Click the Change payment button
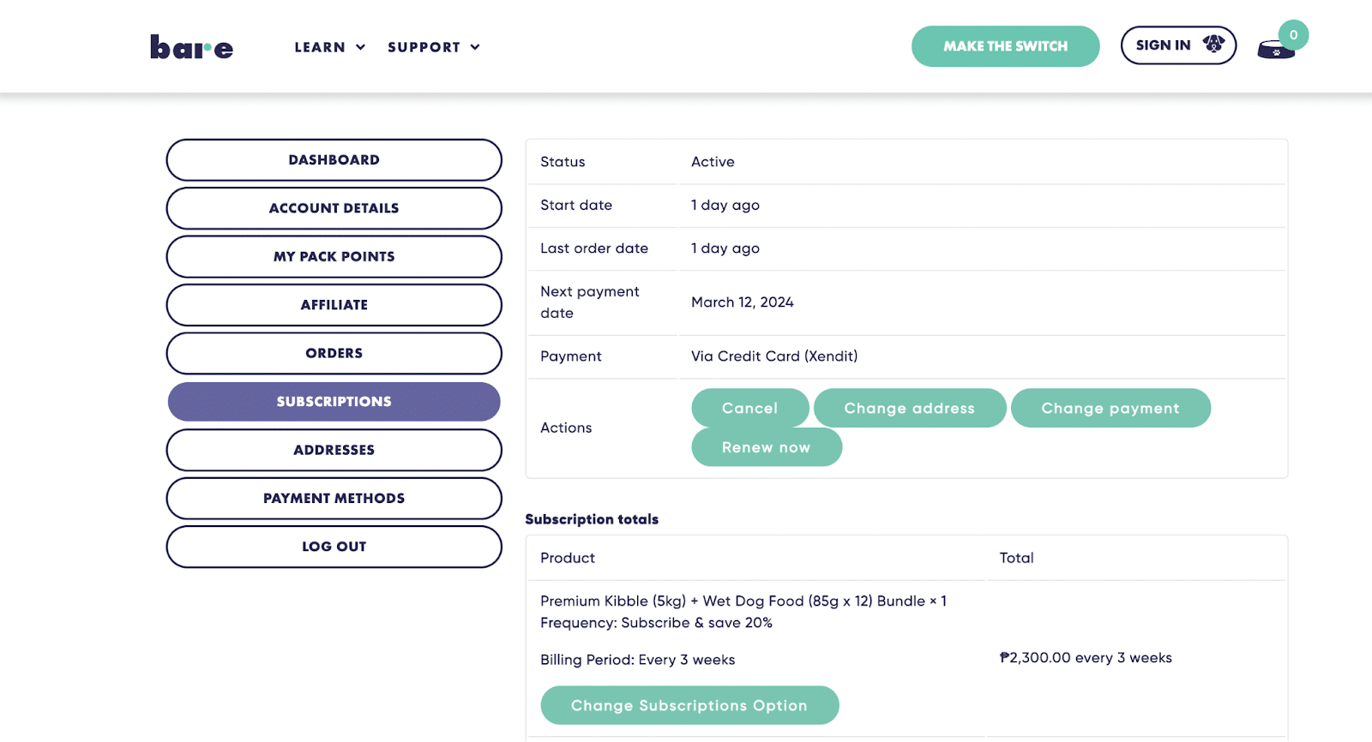 coord(1110,409)
